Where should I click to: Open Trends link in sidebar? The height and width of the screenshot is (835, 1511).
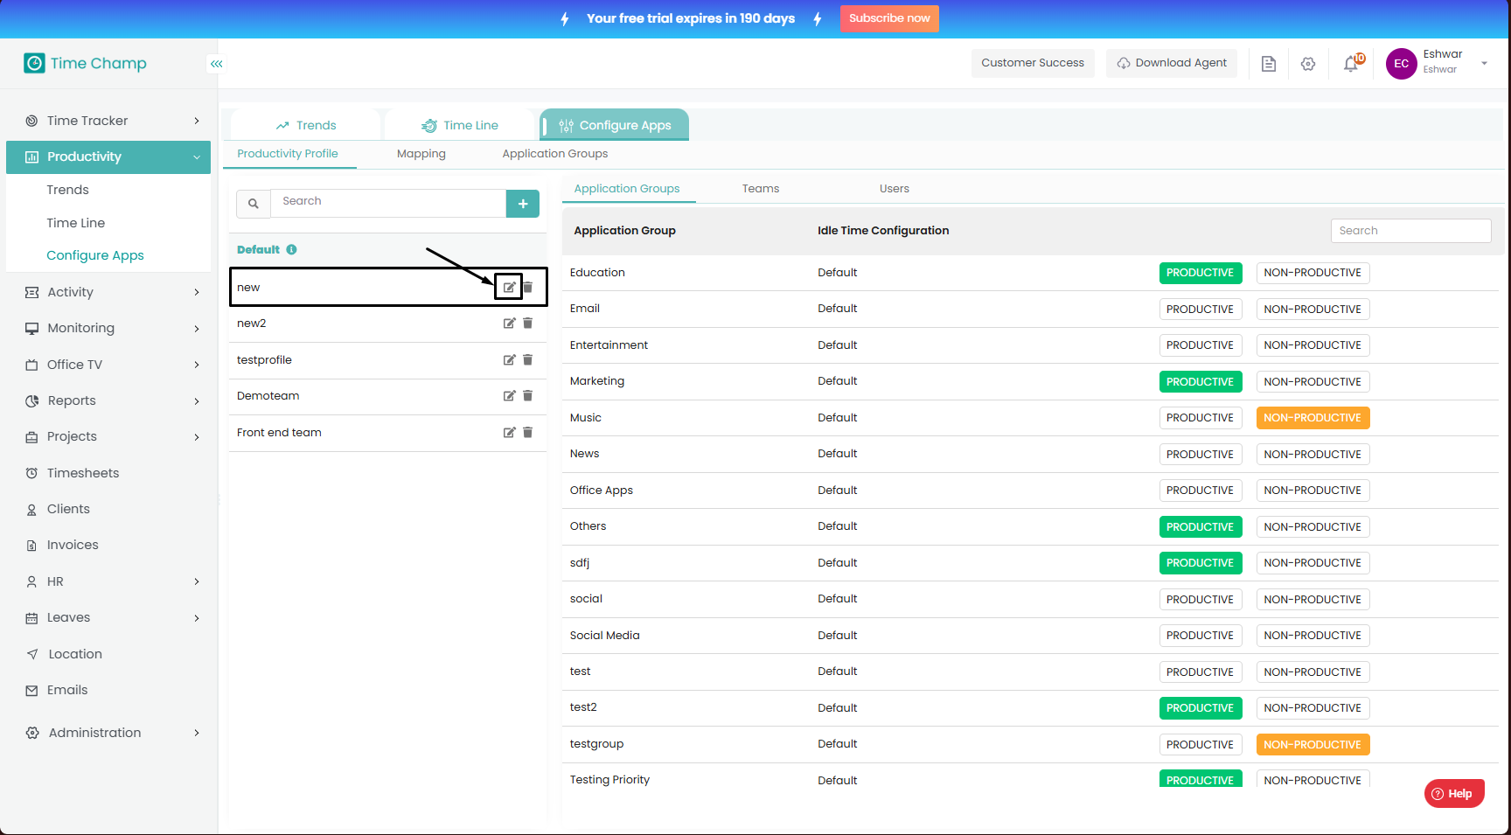tap(67, 190)
